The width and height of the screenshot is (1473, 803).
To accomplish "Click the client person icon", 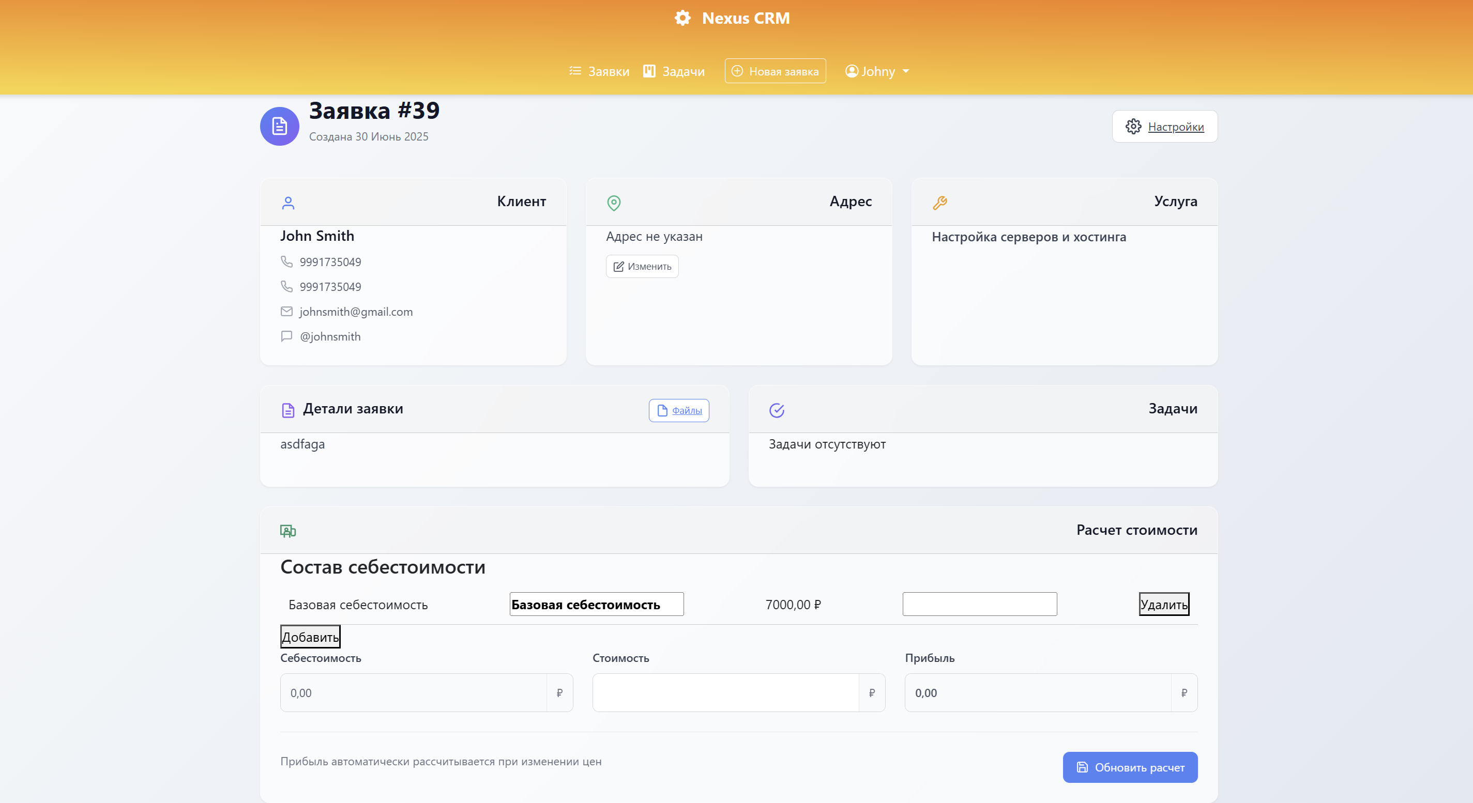I will coord(288,203).
